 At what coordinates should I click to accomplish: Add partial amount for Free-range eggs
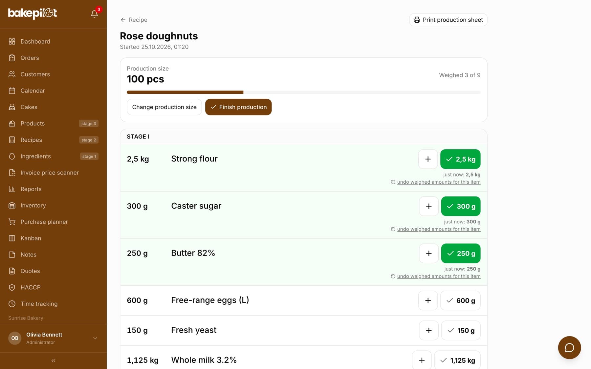[428, 300]
